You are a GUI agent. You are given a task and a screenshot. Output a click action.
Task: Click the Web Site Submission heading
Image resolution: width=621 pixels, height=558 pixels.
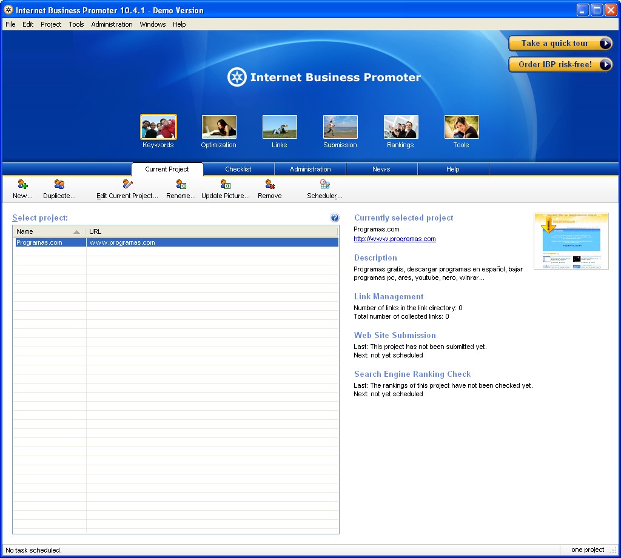pyautogui.click(x=395, y=335)
